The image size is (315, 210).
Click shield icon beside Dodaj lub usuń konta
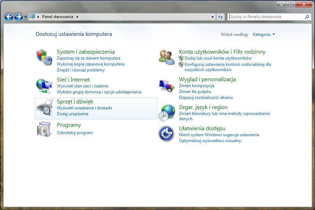coord(181,58)
